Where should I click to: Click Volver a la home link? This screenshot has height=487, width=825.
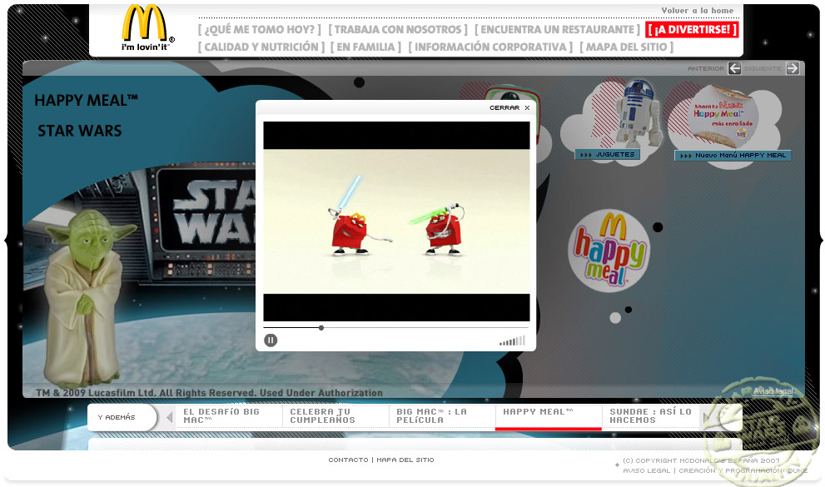pyautogui.click(x=698, y=11)
